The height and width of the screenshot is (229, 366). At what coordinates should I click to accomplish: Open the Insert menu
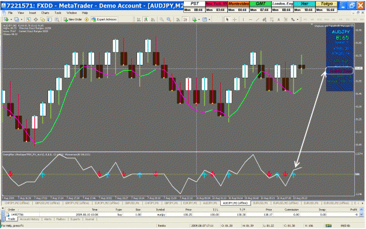[32, 13]
